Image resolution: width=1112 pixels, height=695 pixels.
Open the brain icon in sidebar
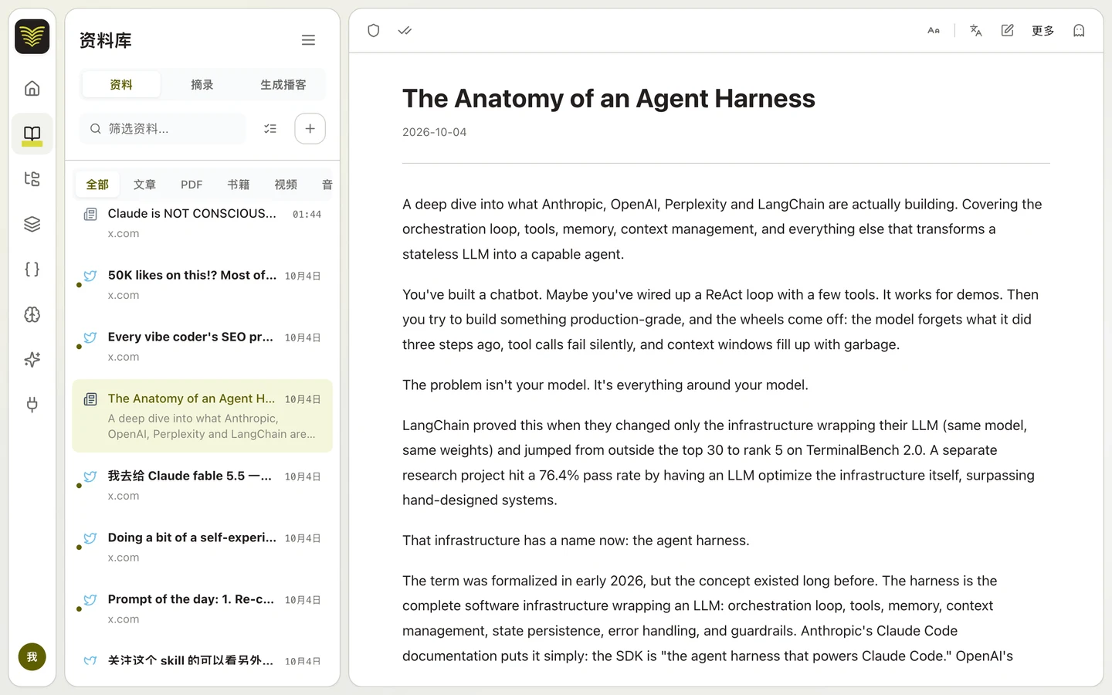pos(32,314)
